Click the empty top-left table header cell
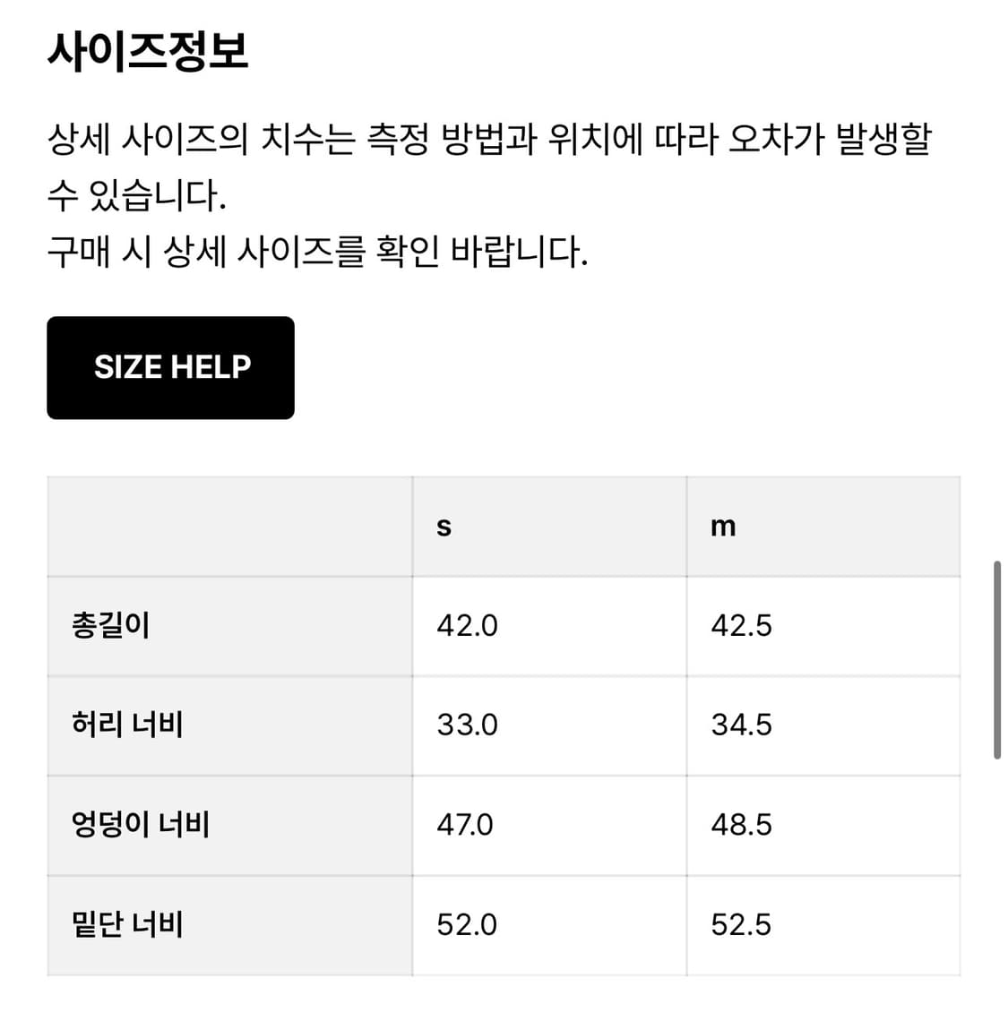1008x1021 pixels. (229, 527)
